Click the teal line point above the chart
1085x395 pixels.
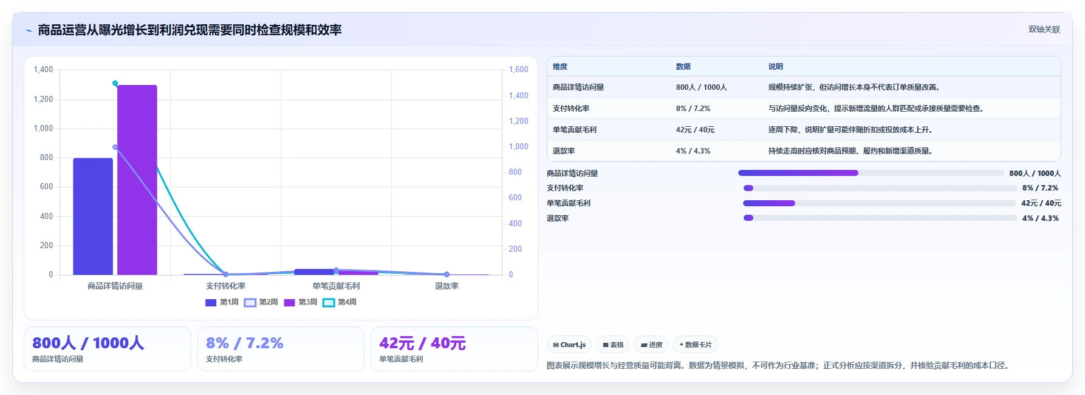point(115,83)
